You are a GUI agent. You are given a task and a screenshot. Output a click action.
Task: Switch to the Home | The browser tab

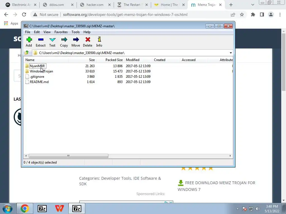(169, 5)
